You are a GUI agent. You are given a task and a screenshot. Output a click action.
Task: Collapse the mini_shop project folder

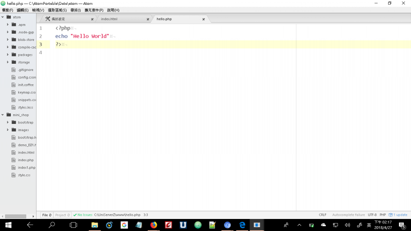[3, 115]
